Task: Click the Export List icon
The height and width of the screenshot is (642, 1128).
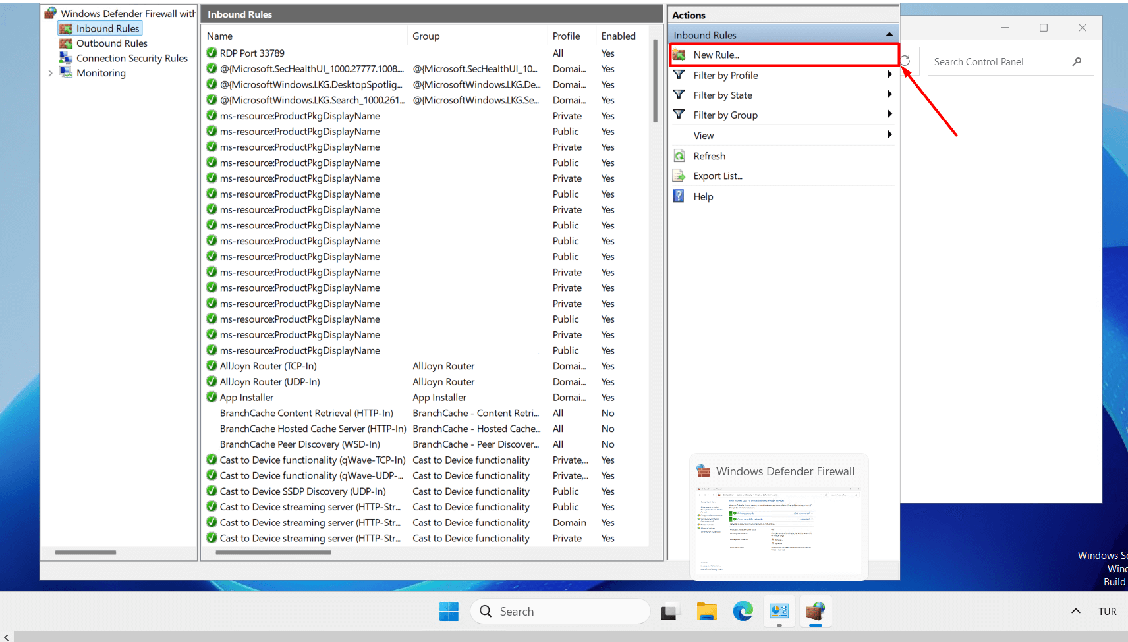Action: [x=679, y=176]
